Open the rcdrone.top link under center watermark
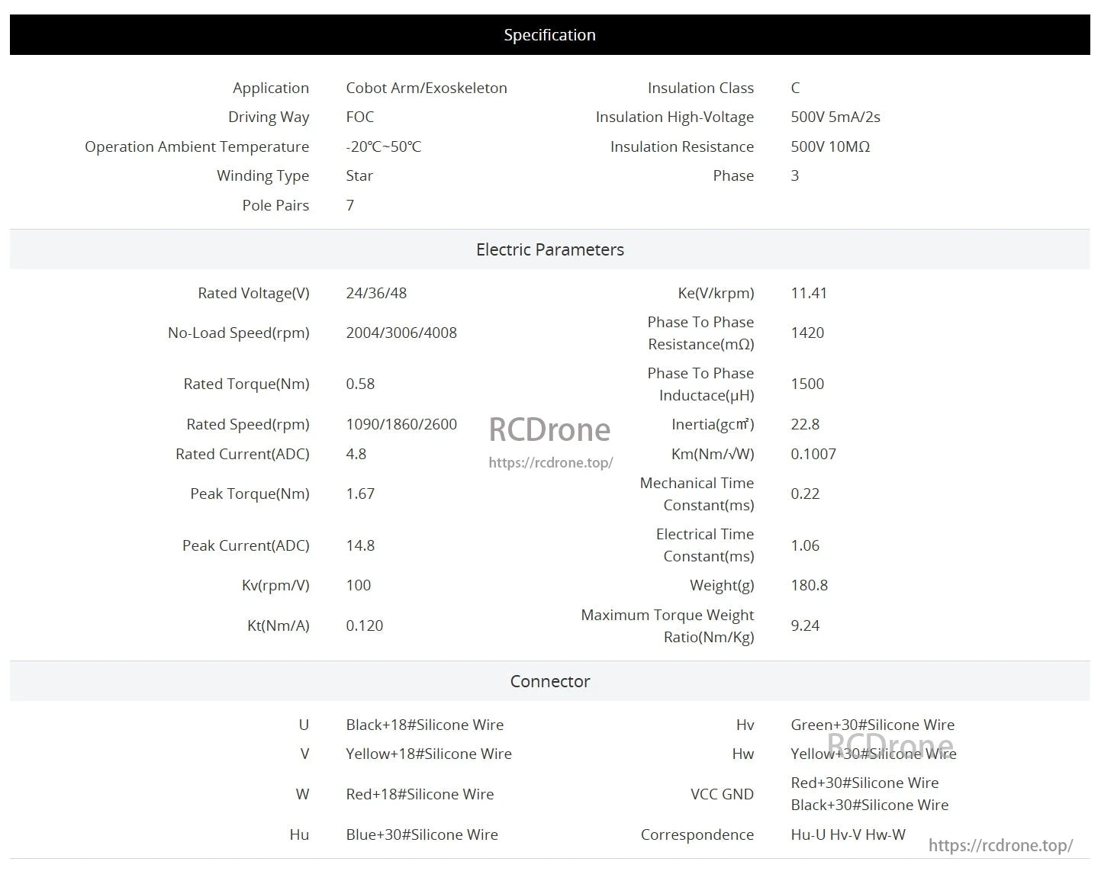Screen dimensions: 1101x881 point(550,462)
